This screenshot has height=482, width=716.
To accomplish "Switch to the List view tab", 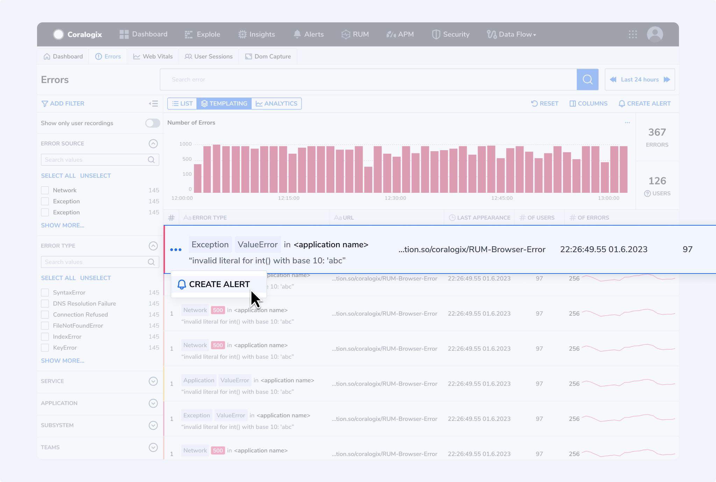I will pyautogui.click(x=181, y=103).
